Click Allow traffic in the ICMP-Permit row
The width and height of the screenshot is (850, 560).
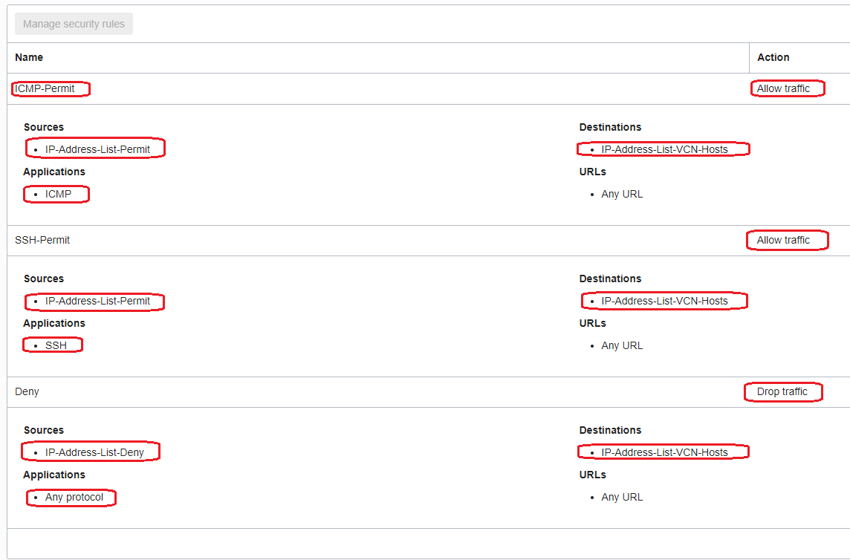pos(783,88)
